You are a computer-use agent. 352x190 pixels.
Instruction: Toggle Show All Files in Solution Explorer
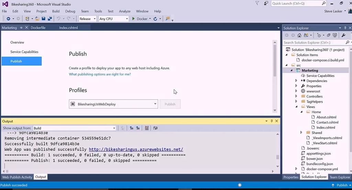[334, 35]
